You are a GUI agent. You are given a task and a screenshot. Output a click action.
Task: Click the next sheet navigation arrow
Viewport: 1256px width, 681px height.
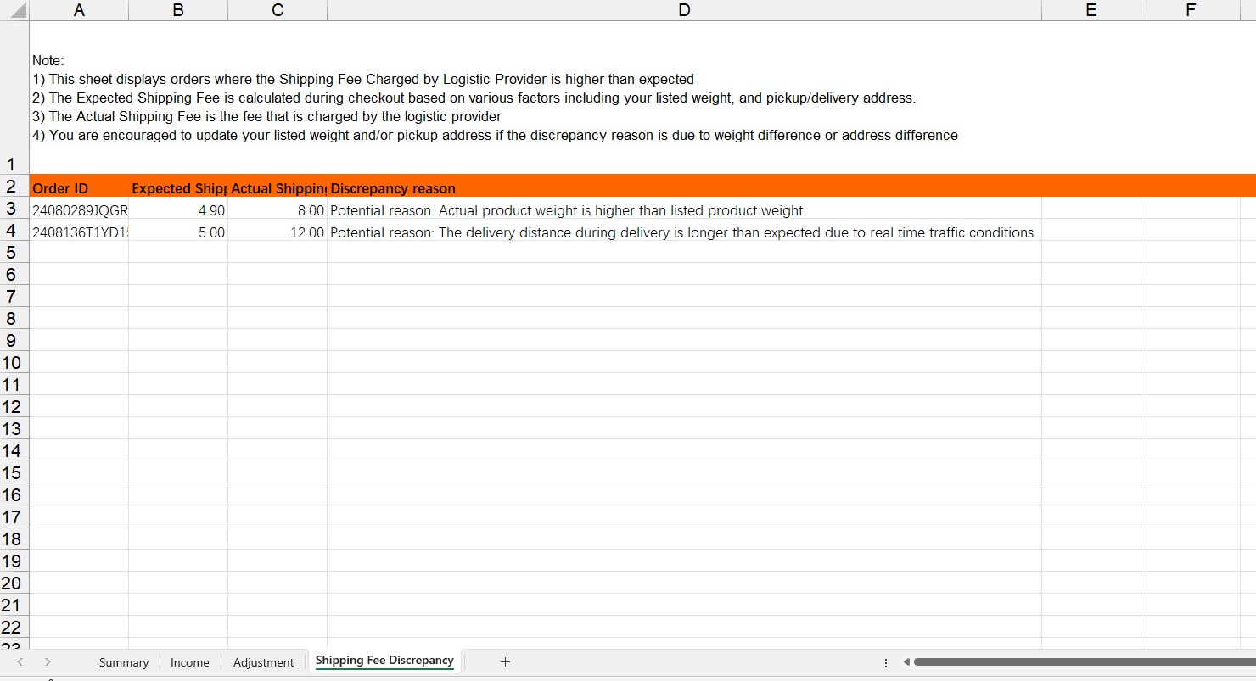[x=48, y=661]
